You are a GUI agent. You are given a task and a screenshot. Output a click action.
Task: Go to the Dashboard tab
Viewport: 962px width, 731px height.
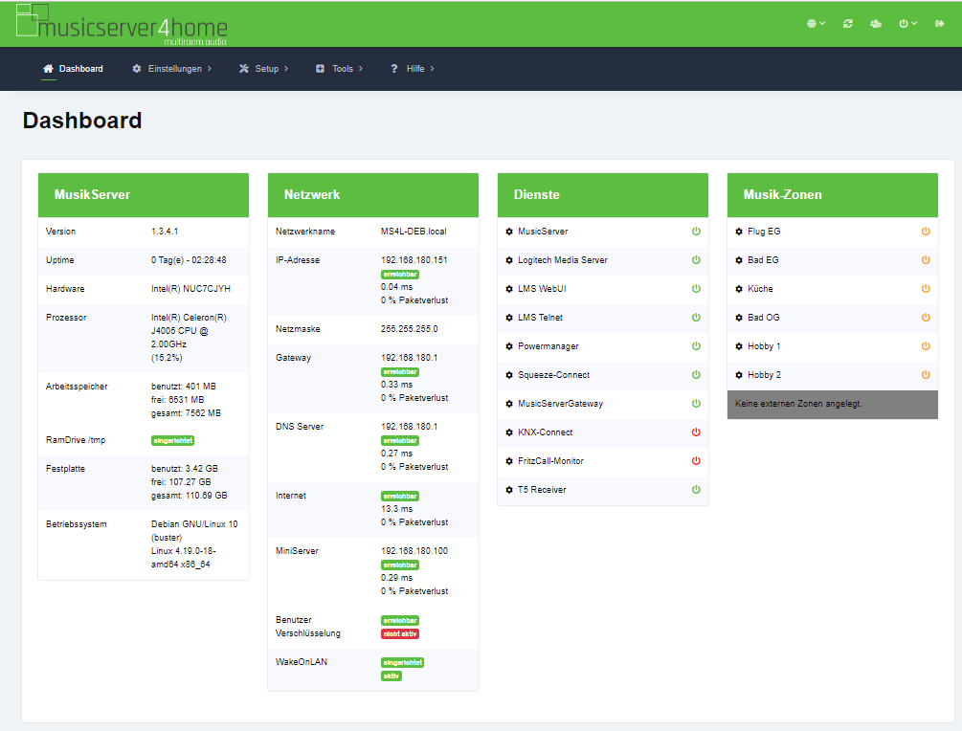73,69
